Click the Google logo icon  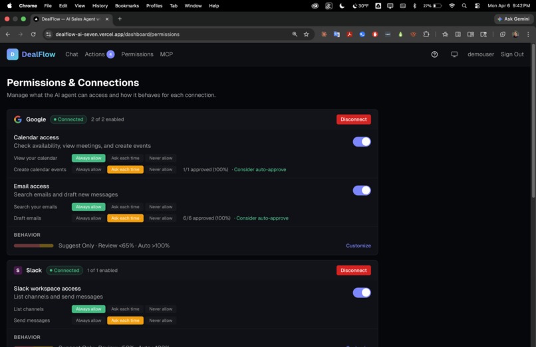click(x=18, y=119)
